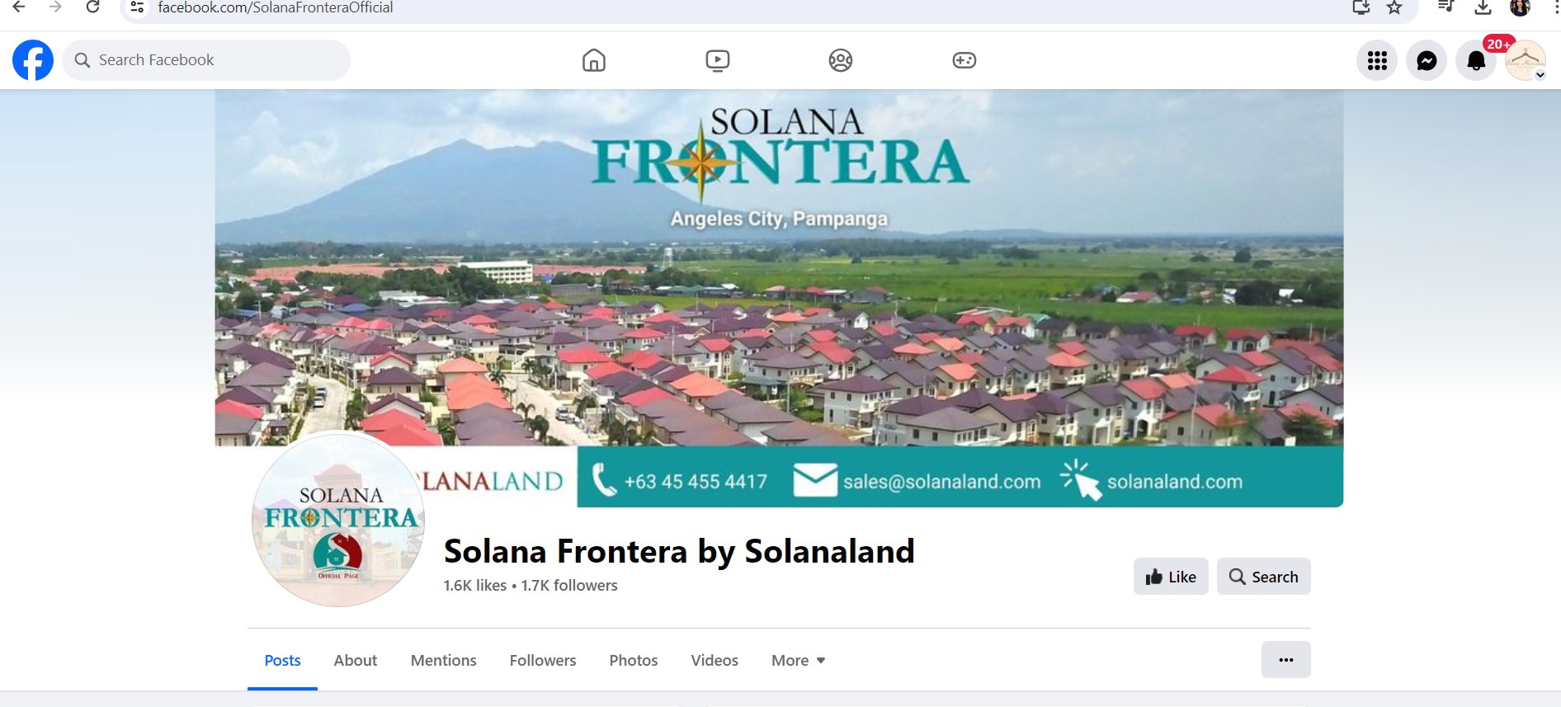Open Messenger chats icon
This screenshot has width=1561, height=707.
(x=1426, y=60)
